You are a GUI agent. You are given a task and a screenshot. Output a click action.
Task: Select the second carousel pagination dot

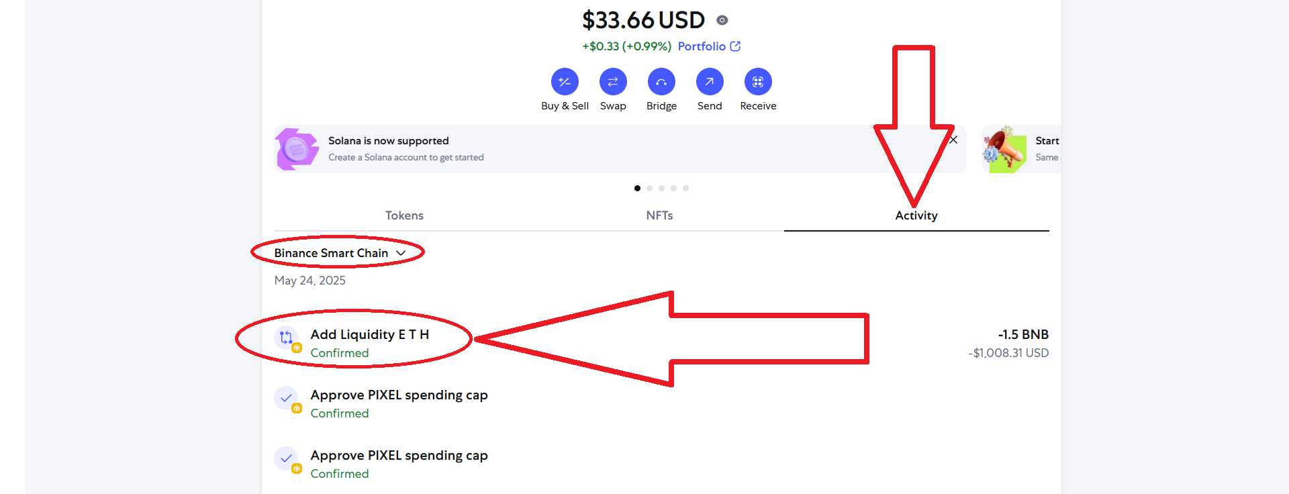pos(649,189)
